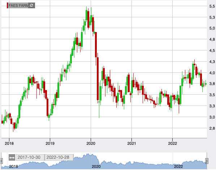Click the tall red March 2020 candlestick
Viewport: 216px width, 170px height.
tap(98, 79)
